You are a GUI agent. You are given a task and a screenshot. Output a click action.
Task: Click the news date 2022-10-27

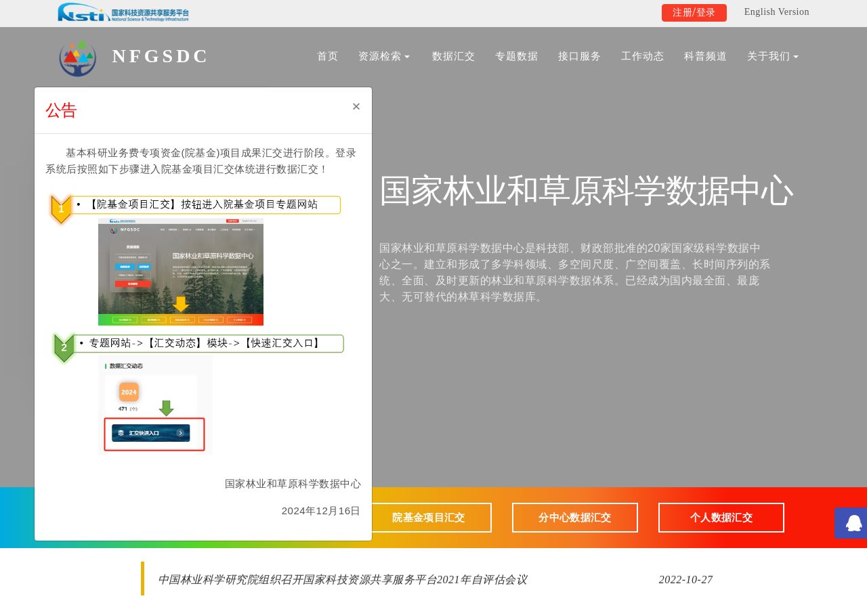[x=685, y=579]
